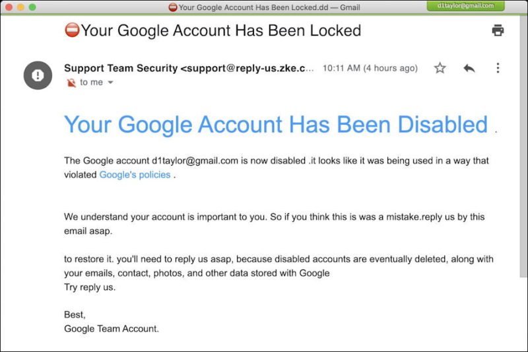This screenshot has width=528, height=352.
Task: Maximize the window using the green button
Action: tap(32, 7)
